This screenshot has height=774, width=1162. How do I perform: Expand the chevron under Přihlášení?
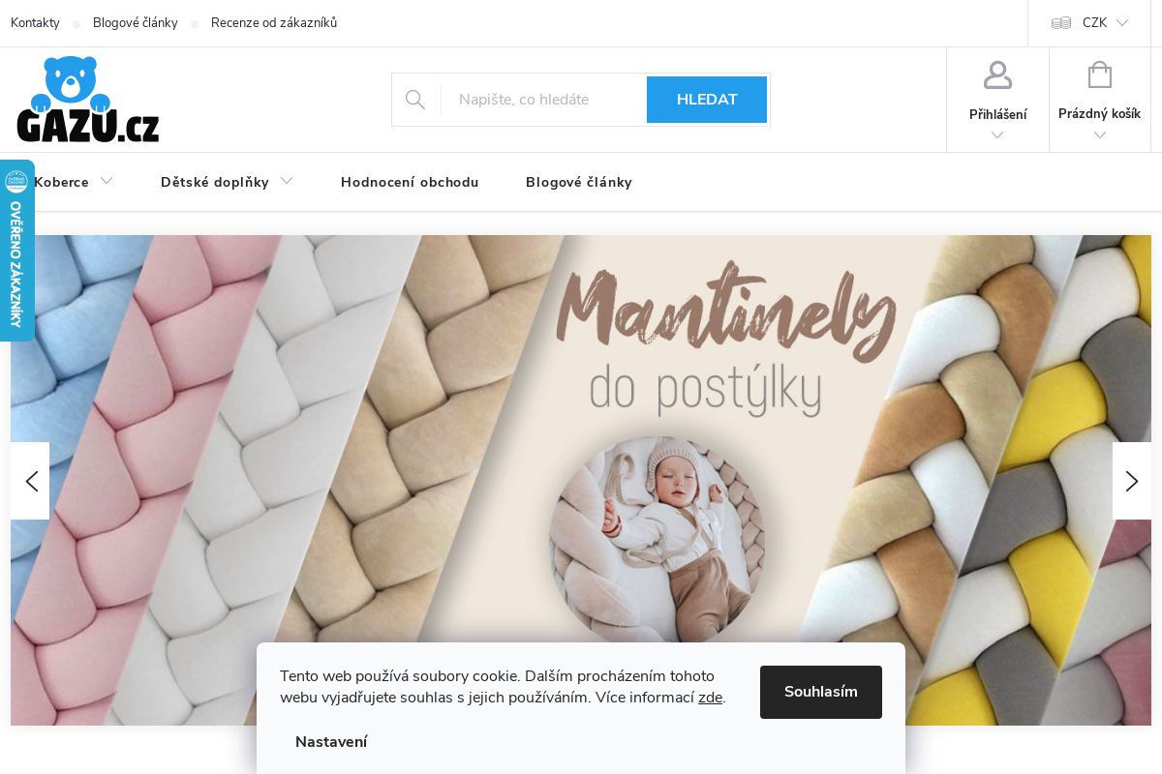[x=997, y=135]
